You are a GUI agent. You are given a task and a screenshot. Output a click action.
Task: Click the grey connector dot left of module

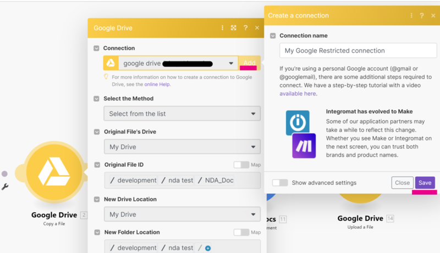[4, 174]
